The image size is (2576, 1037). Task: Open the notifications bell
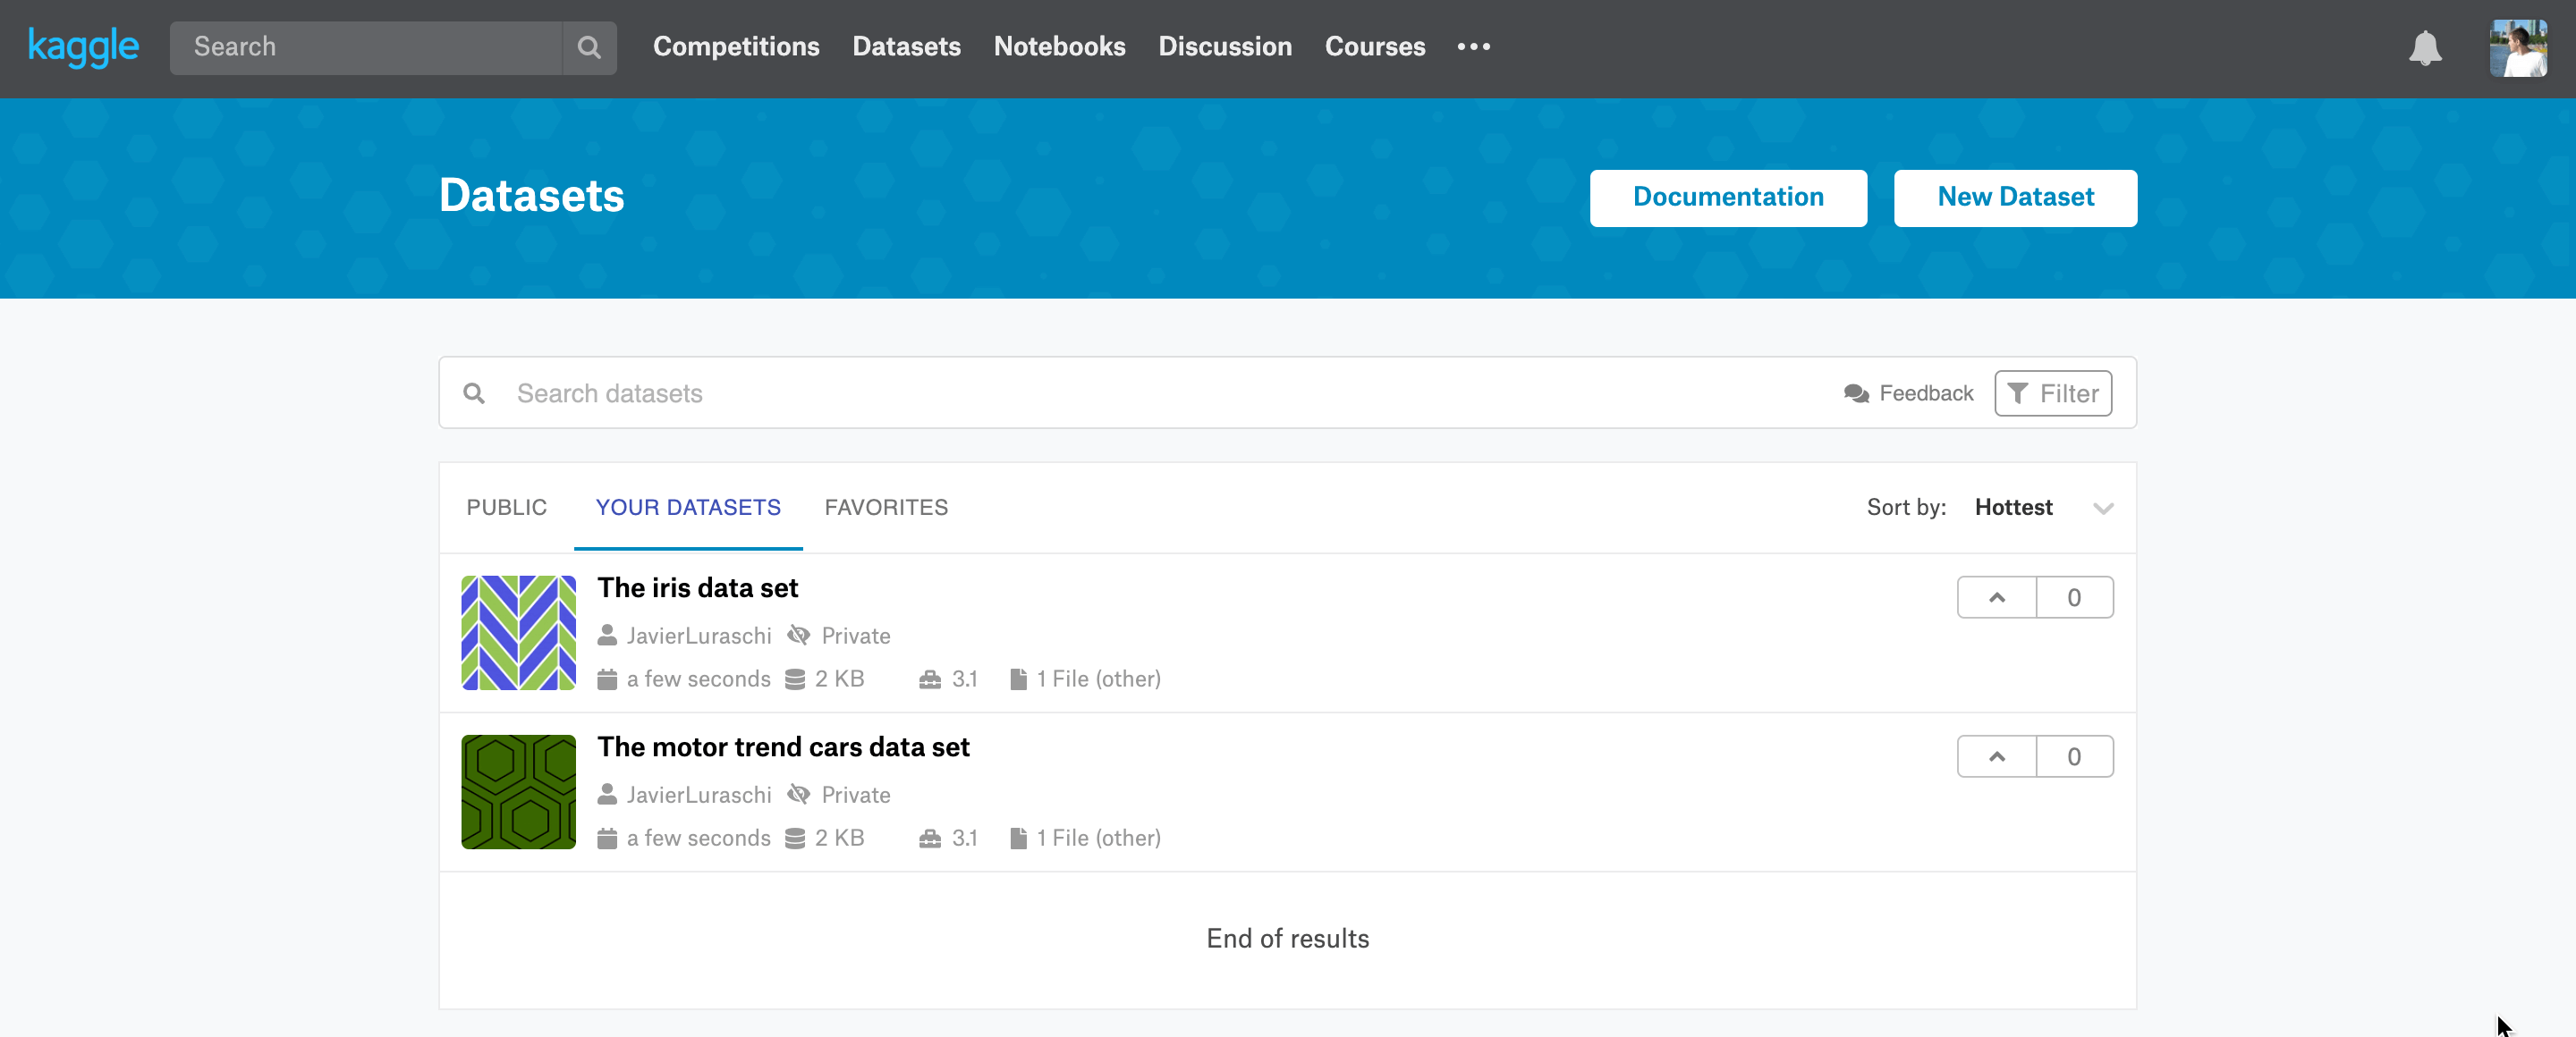pos(2424,47)
